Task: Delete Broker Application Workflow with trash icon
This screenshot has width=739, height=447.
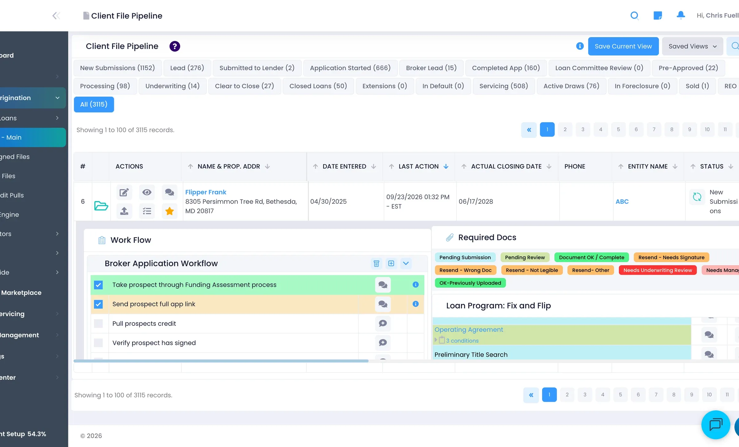Action: tap(376, 263)
